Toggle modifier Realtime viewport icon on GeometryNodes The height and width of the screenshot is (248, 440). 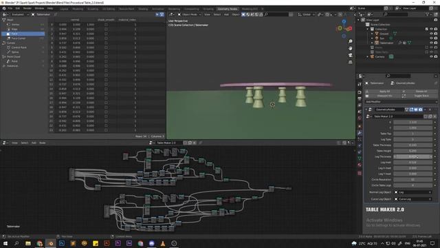[x=416, y=110]
